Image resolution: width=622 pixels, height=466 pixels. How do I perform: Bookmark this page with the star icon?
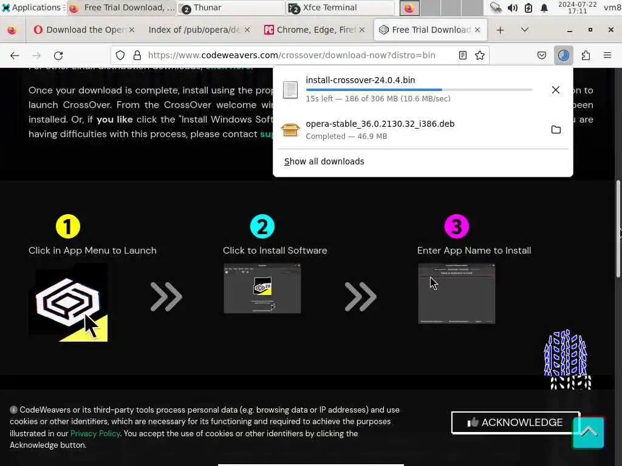click(x=480, y=55)
